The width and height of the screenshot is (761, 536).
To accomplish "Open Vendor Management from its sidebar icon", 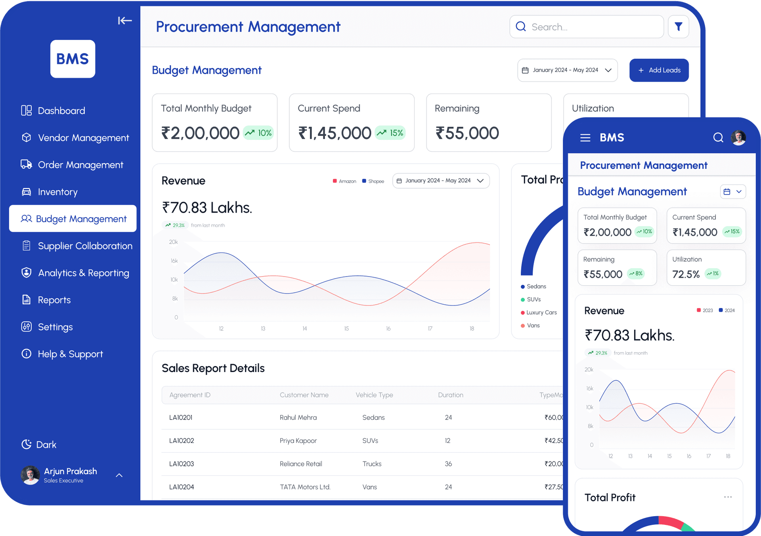I will pyautogui.click(x=26, y=137).
